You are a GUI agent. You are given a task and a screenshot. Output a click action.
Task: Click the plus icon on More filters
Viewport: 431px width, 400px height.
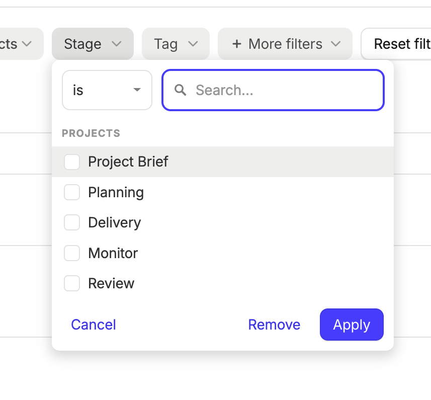236,44
